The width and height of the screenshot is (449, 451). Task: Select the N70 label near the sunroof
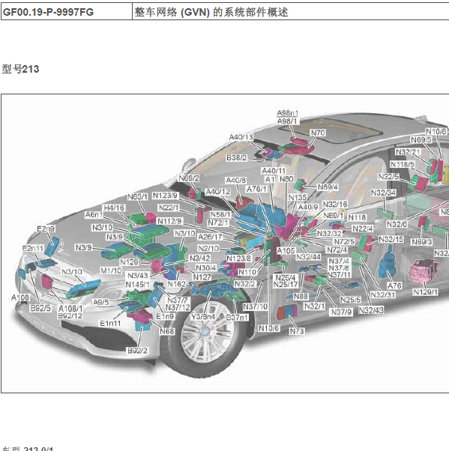coord(318,133)
